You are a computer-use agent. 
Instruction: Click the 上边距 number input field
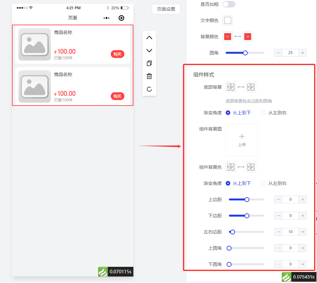click(290, 199)
